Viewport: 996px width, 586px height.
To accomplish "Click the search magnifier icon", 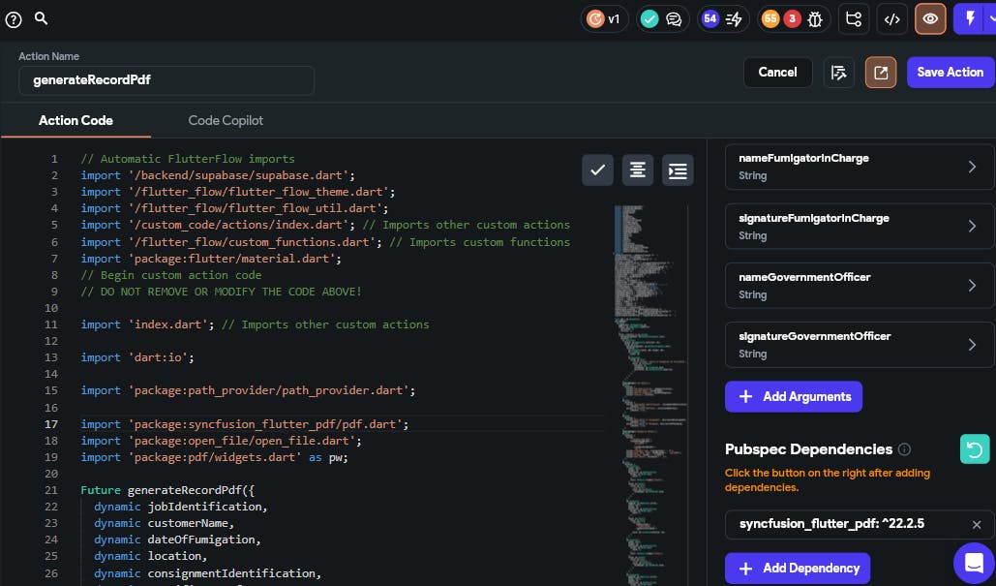I will click(x=41, y=18).
